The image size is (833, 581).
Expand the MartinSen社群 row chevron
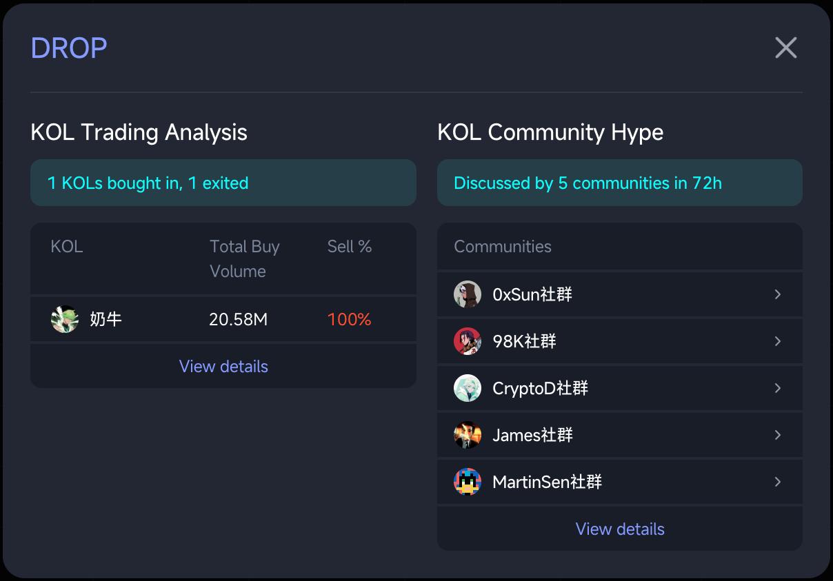[x=777, y=482]
